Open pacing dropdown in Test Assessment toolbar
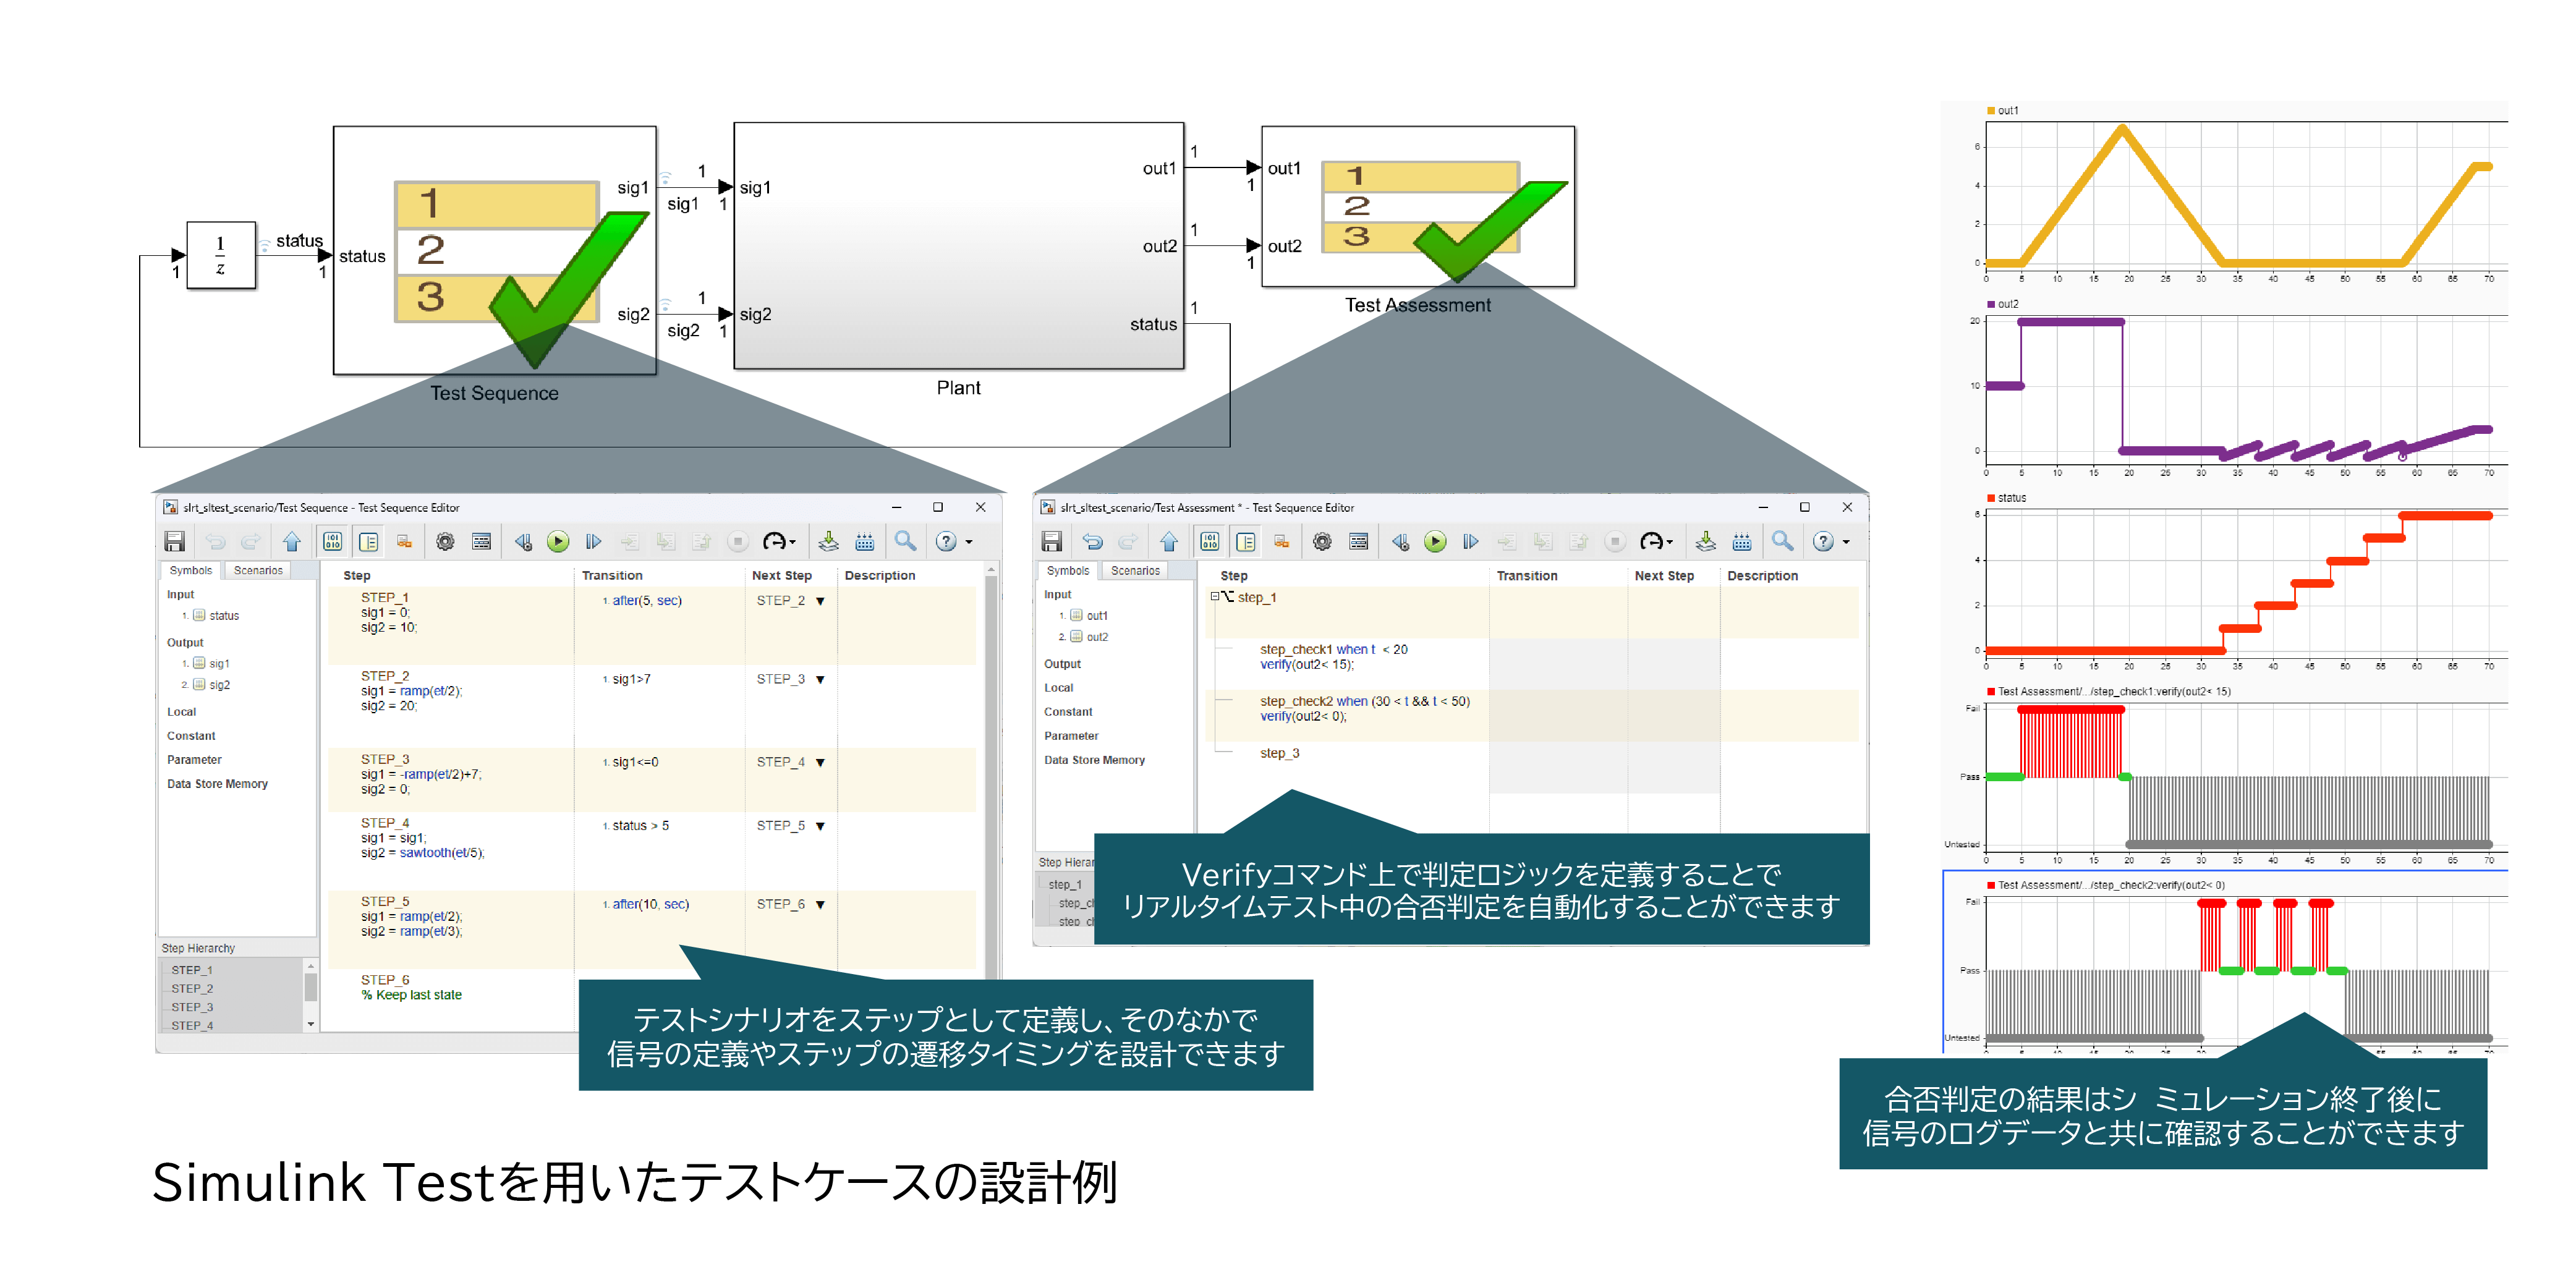 tap(1656, 541)
